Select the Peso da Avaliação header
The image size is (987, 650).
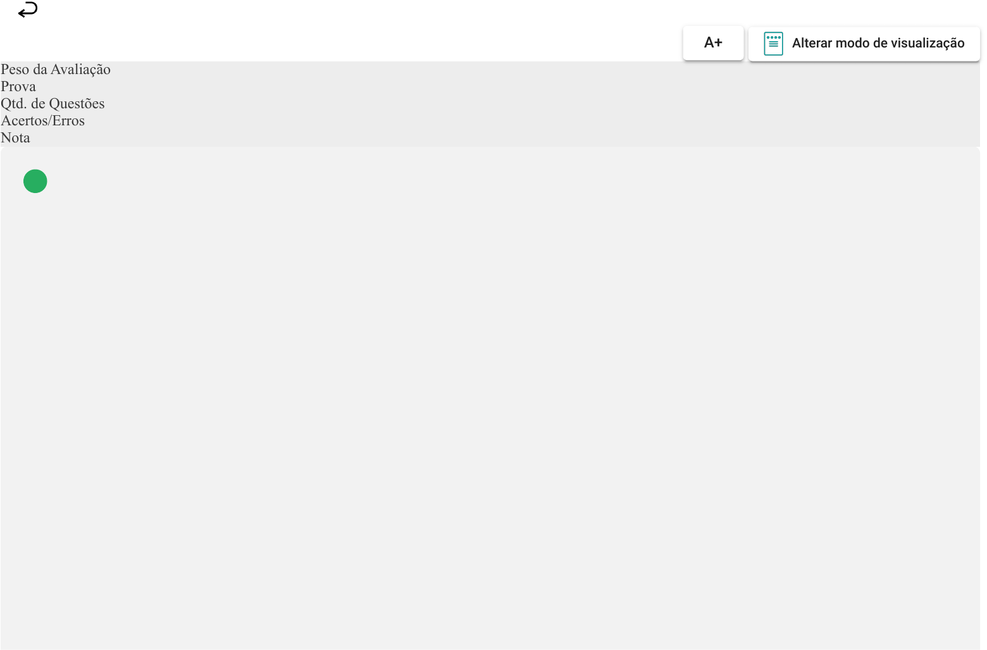tap(56, 70)
